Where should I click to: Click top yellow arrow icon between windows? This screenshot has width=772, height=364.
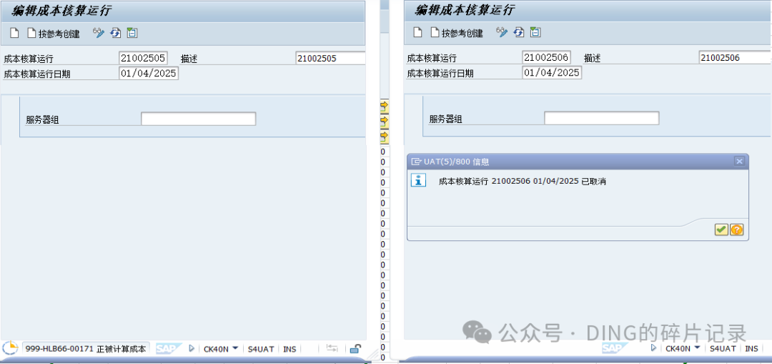point(384,105)
